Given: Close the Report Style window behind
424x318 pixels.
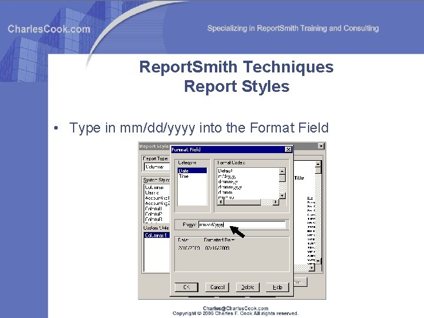Looking at the screenshot, I should (321, 146).
